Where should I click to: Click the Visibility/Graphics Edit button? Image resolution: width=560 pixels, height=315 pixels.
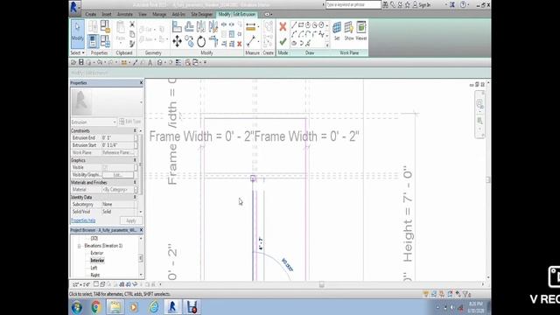(x=118, y=175)
